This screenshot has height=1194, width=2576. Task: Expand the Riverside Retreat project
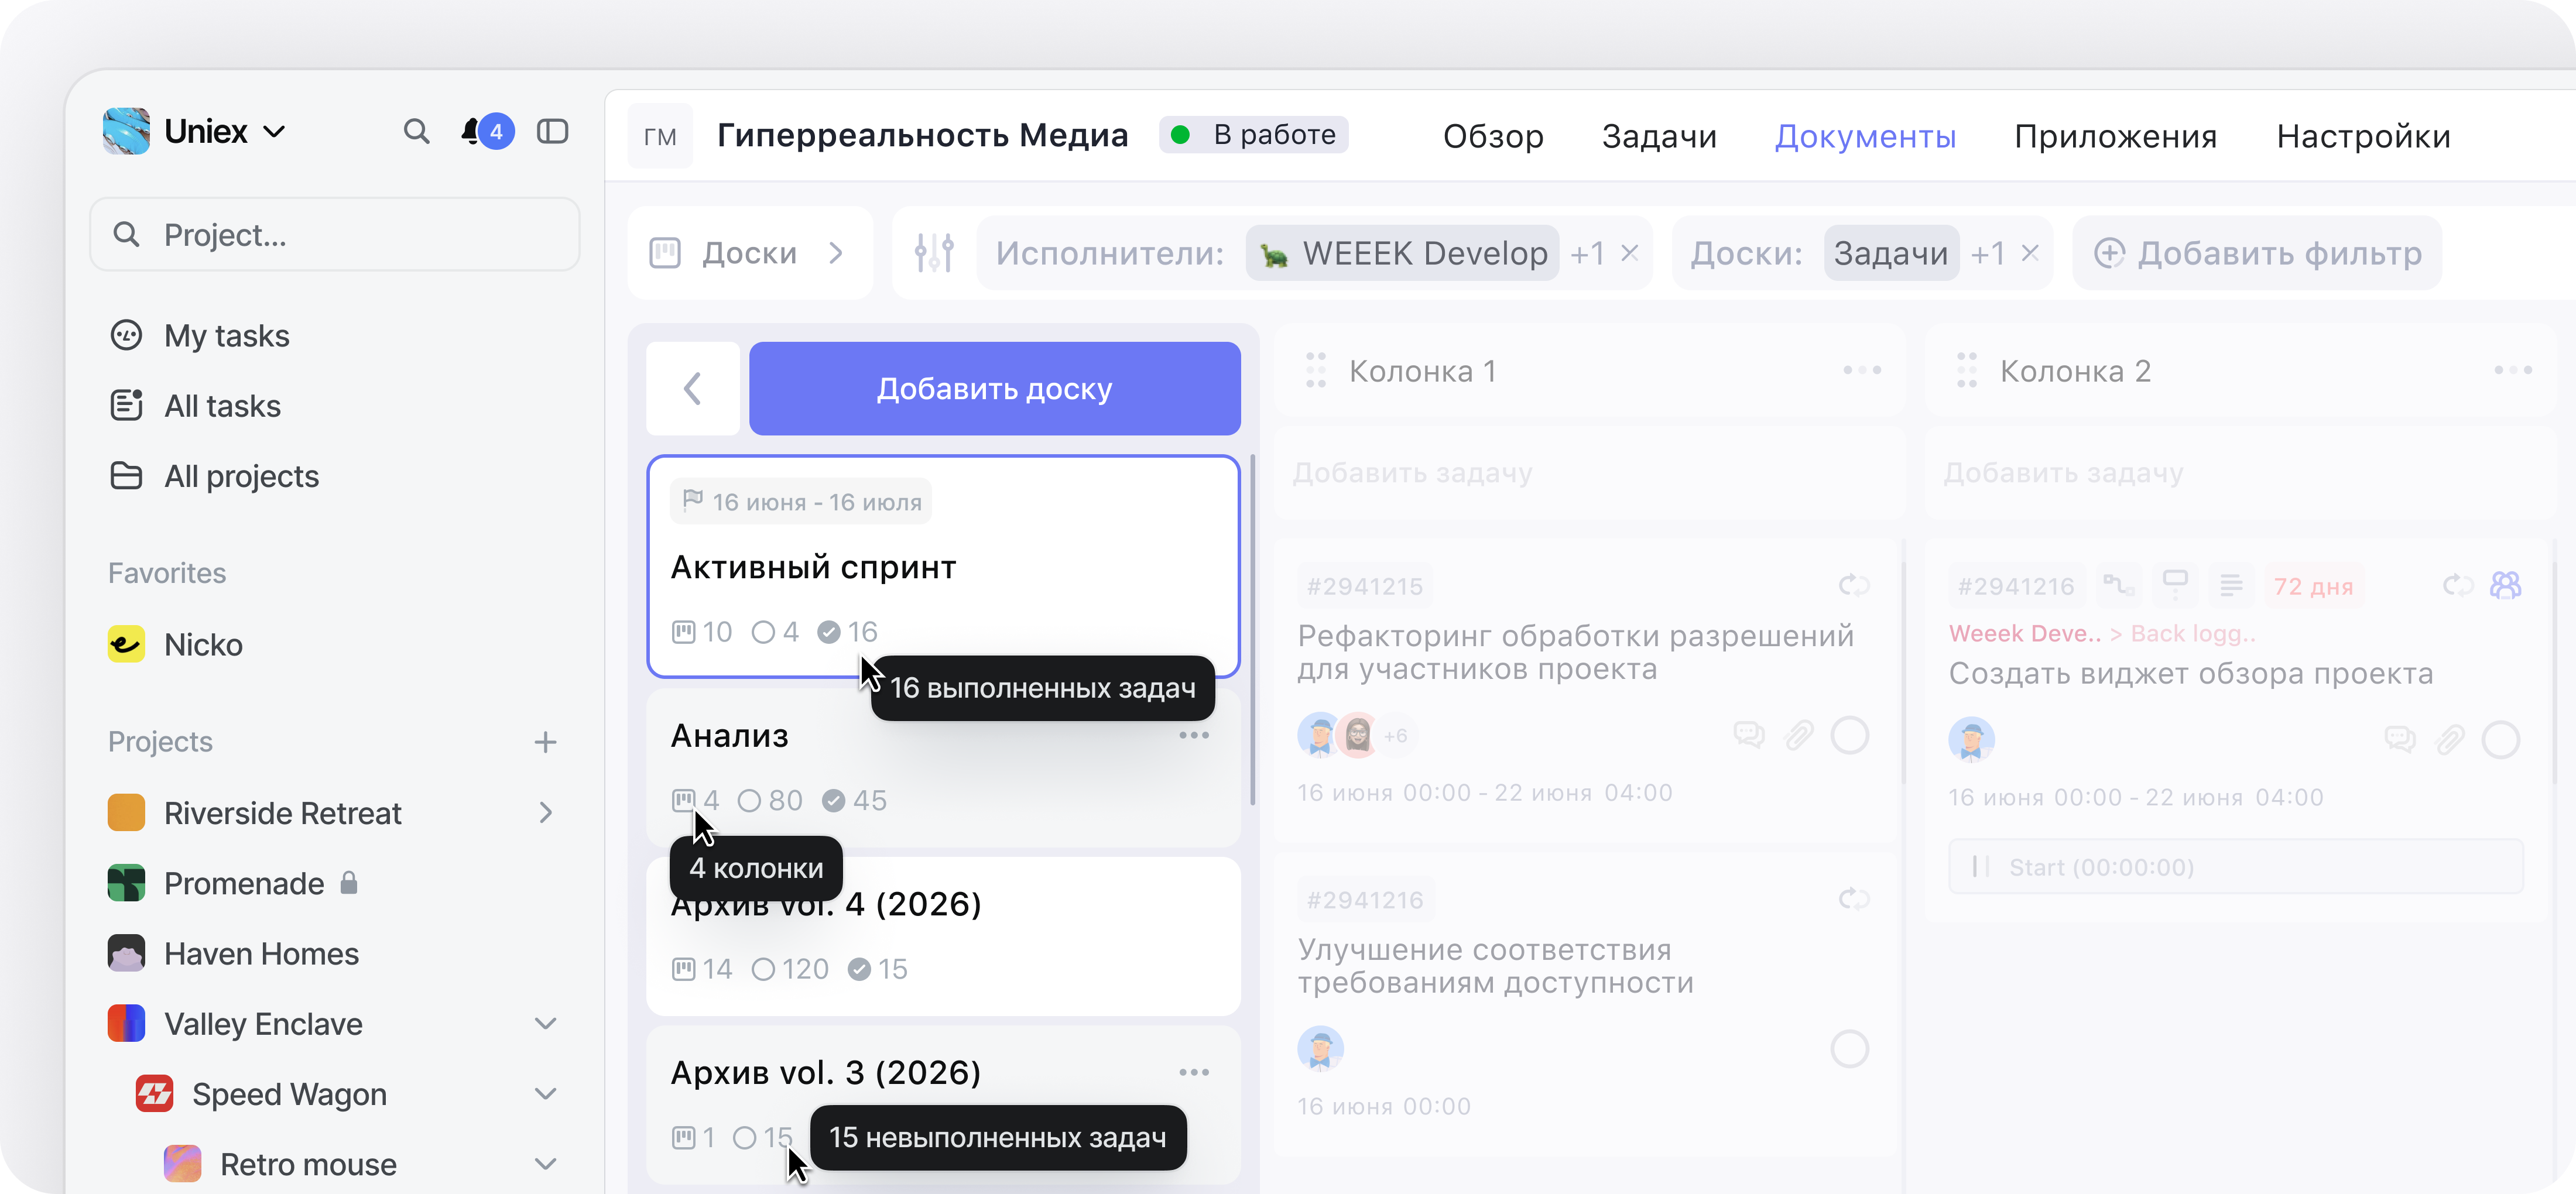545,812
